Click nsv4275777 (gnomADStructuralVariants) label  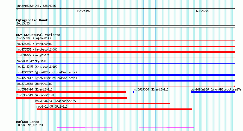pos(47,72)
